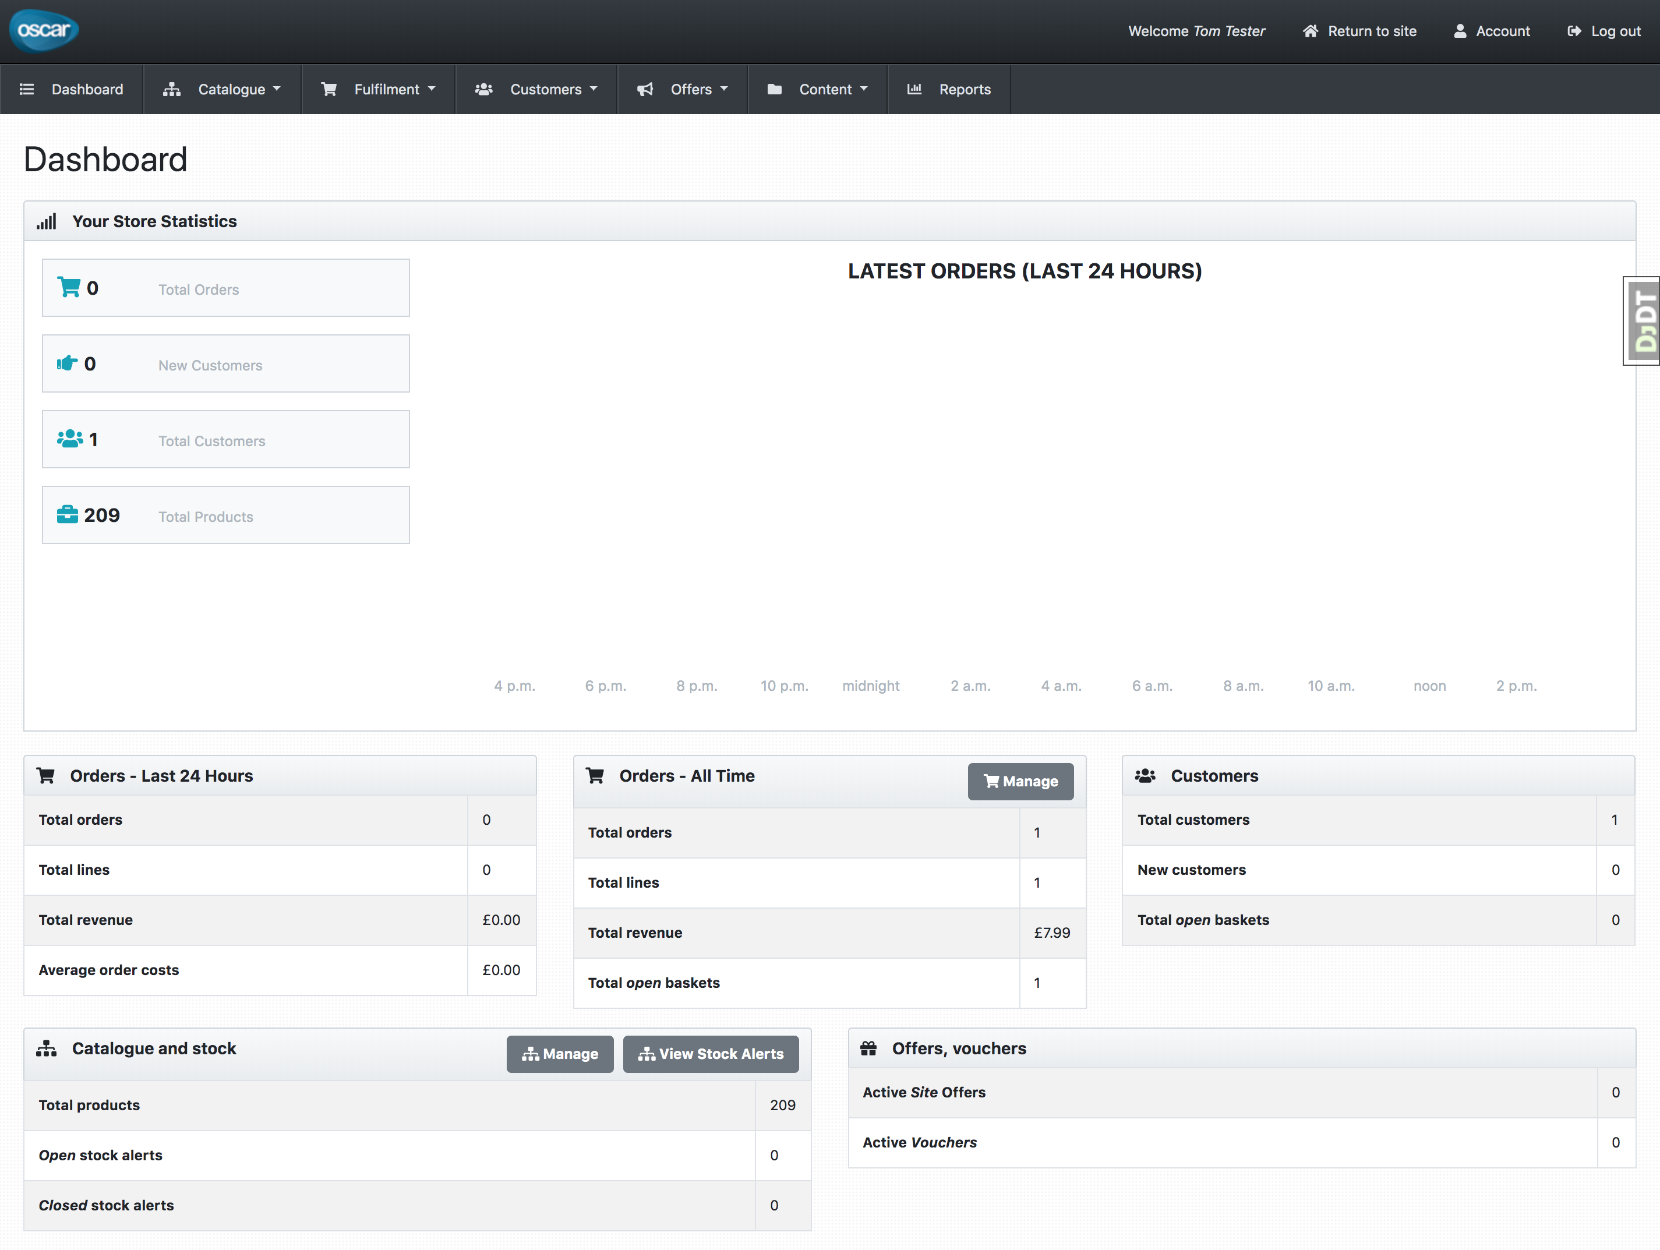Click Manage button in Catalogue and stock
The width and height of the screenshot is (1660, 1250).
[560, 1054]
